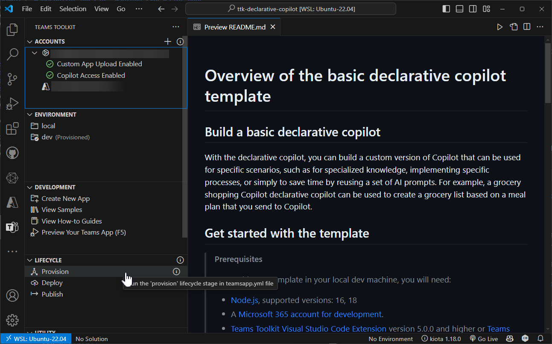Click View How-to Guides

[106, 221]
